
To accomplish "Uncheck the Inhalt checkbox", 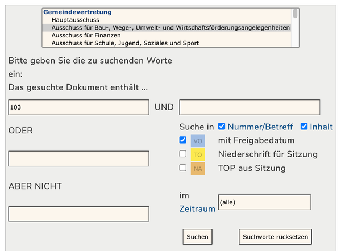I will point(304,127).
